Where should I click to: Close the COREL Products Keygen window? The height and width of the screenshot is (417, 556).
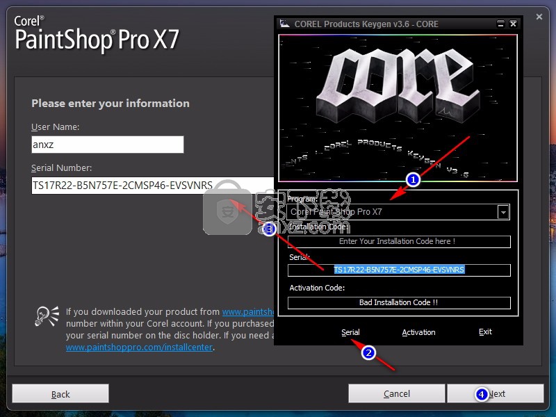pyautogui.click(x=513, y=24)
